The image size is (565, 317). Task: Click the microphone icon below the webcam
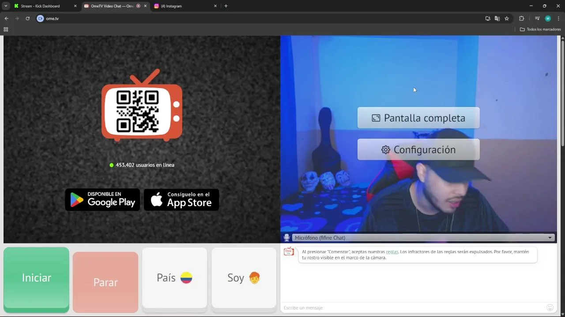[286, 238]
